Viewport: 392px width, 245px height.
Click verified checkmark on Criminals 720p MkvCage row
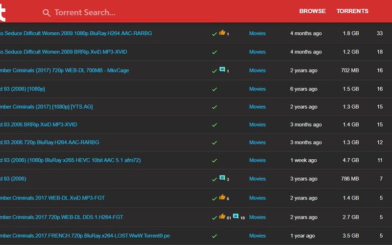tap(214, 71)
